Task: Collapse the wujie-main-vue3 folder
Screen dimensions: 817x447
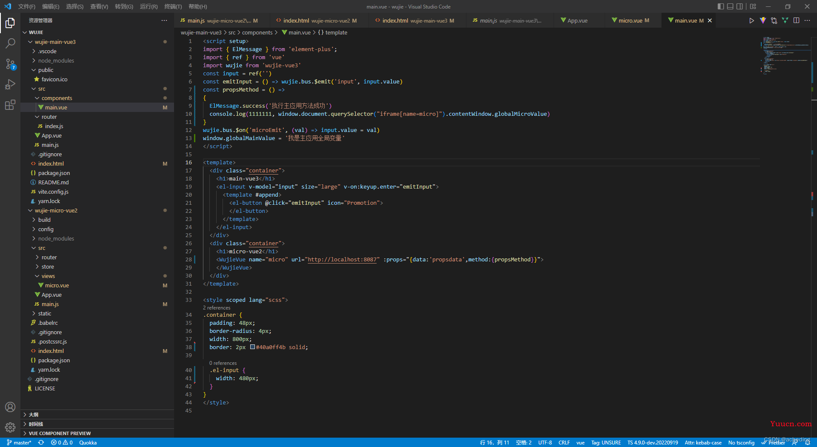Action: coord(30,42)
